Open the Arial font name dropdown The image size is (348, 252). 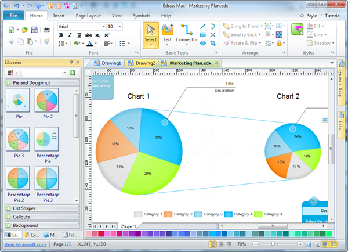pos(103,27)
